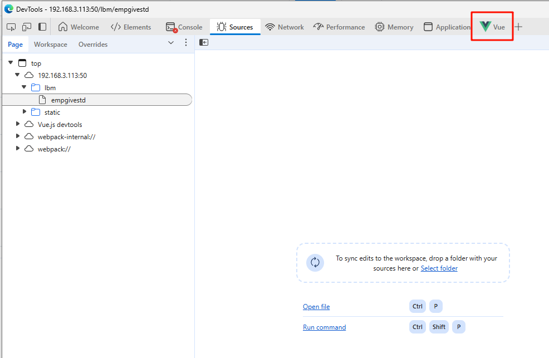This screenshot has width=549, height=358.
Task: Click the Select folder link
Action: [439, 268]
